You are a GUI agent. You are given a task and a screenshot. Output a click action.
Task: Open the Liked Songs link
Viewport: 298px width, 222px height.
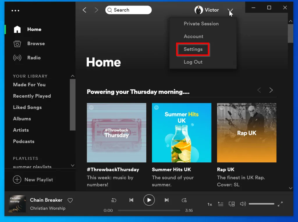click(27, 107)
